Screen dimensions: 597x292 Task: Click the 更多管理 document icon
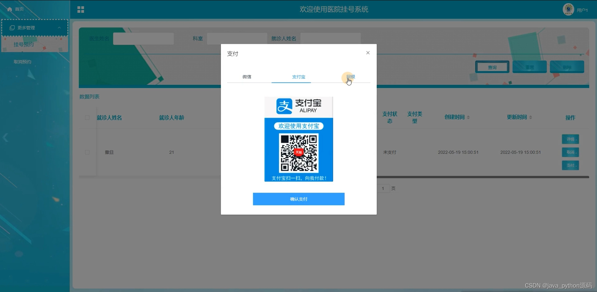tap(12, 28)
